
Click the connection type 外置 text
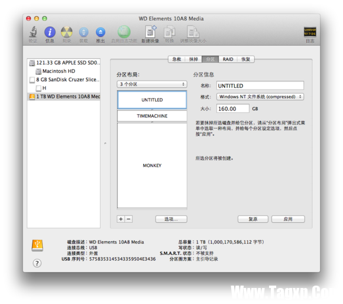93,254
